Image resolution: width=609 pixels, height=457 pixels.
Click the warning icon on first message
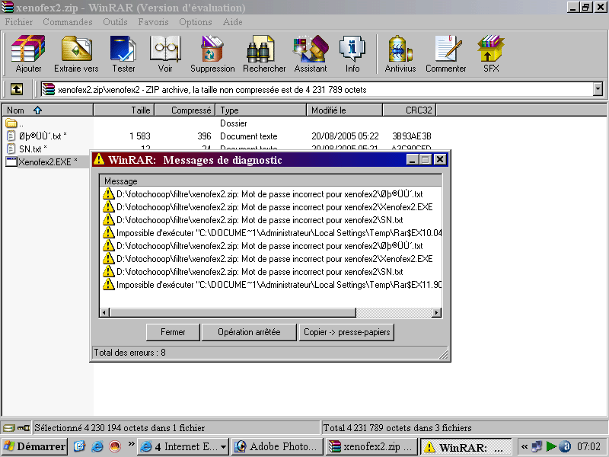click(108, 193)
